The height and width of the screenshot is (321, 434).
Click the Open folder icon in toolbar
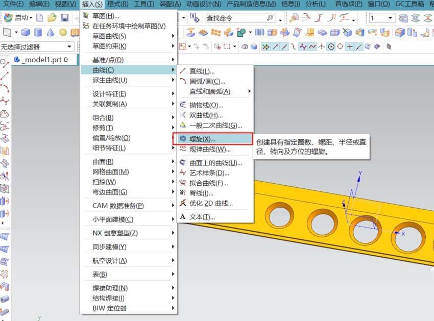point(51,16)
